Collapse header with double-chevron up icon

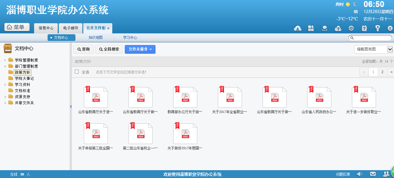click(x=390, y=28)
